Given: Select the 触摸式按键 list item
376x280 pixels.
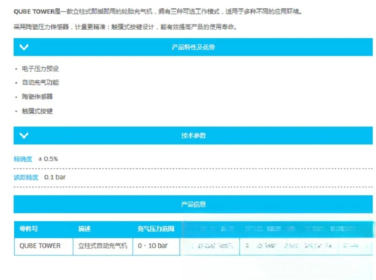Looking at the screenshot, I should (37, 111).
